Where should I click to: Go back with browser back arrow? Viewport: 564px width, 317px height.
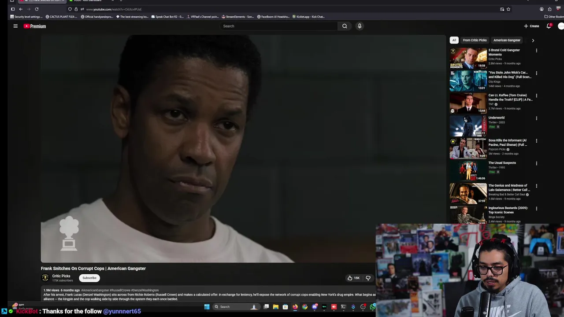click(x=21, y=9)
